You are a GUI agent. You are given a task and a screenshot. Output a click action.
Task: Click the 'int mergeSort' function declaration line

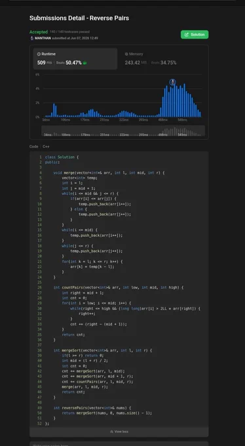click(103, 350)
